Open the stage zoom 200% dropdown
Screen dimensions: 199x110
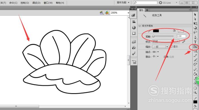(128, 13)
